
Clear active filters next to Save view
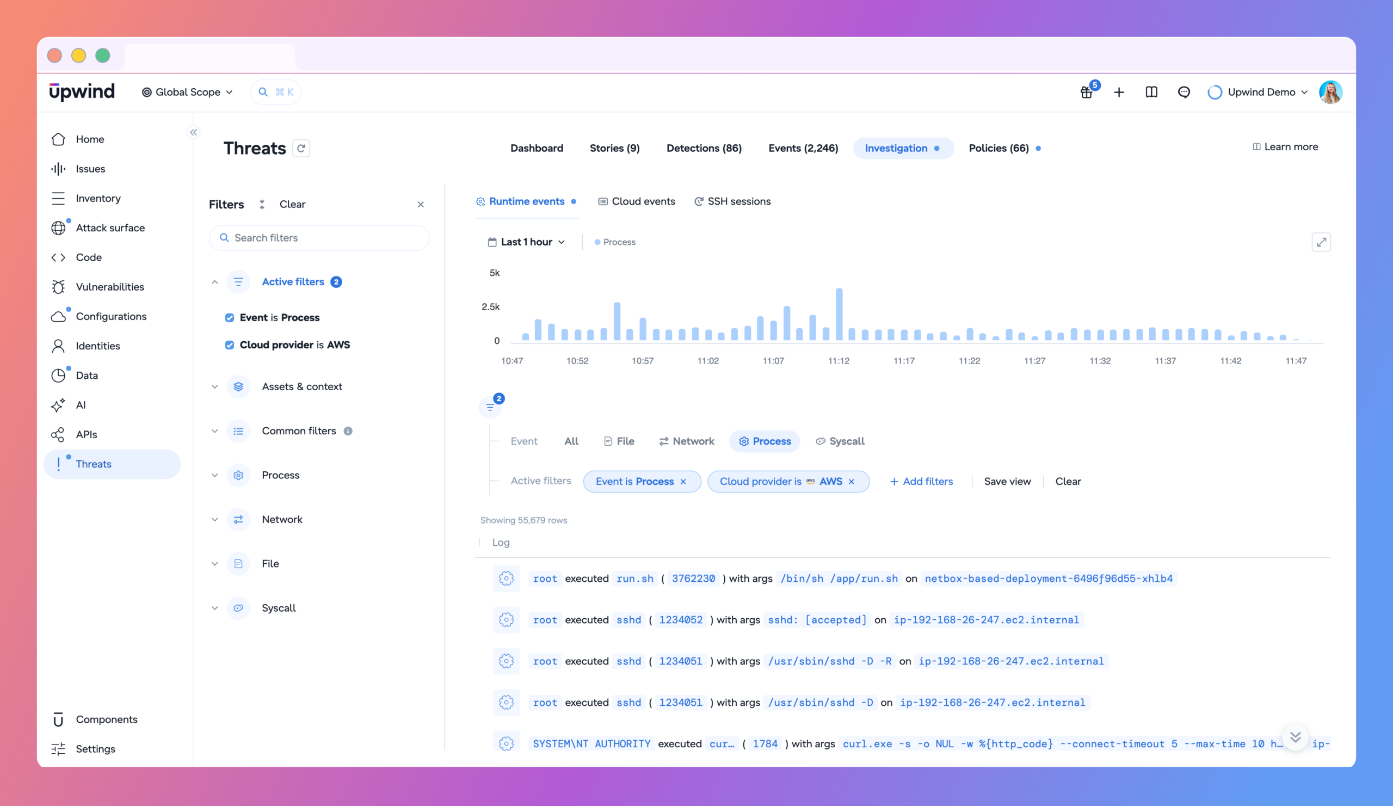[x=1068, y=482]
